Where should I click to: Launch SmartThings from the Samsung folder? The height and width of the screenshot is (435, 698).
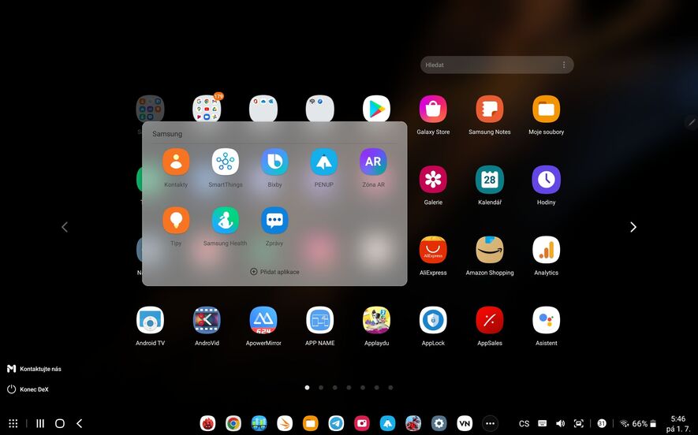[x=226, y=162]
